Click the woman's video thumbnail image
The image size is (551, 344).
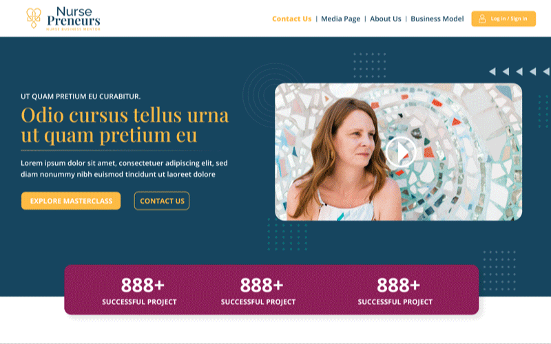(398, 152)
